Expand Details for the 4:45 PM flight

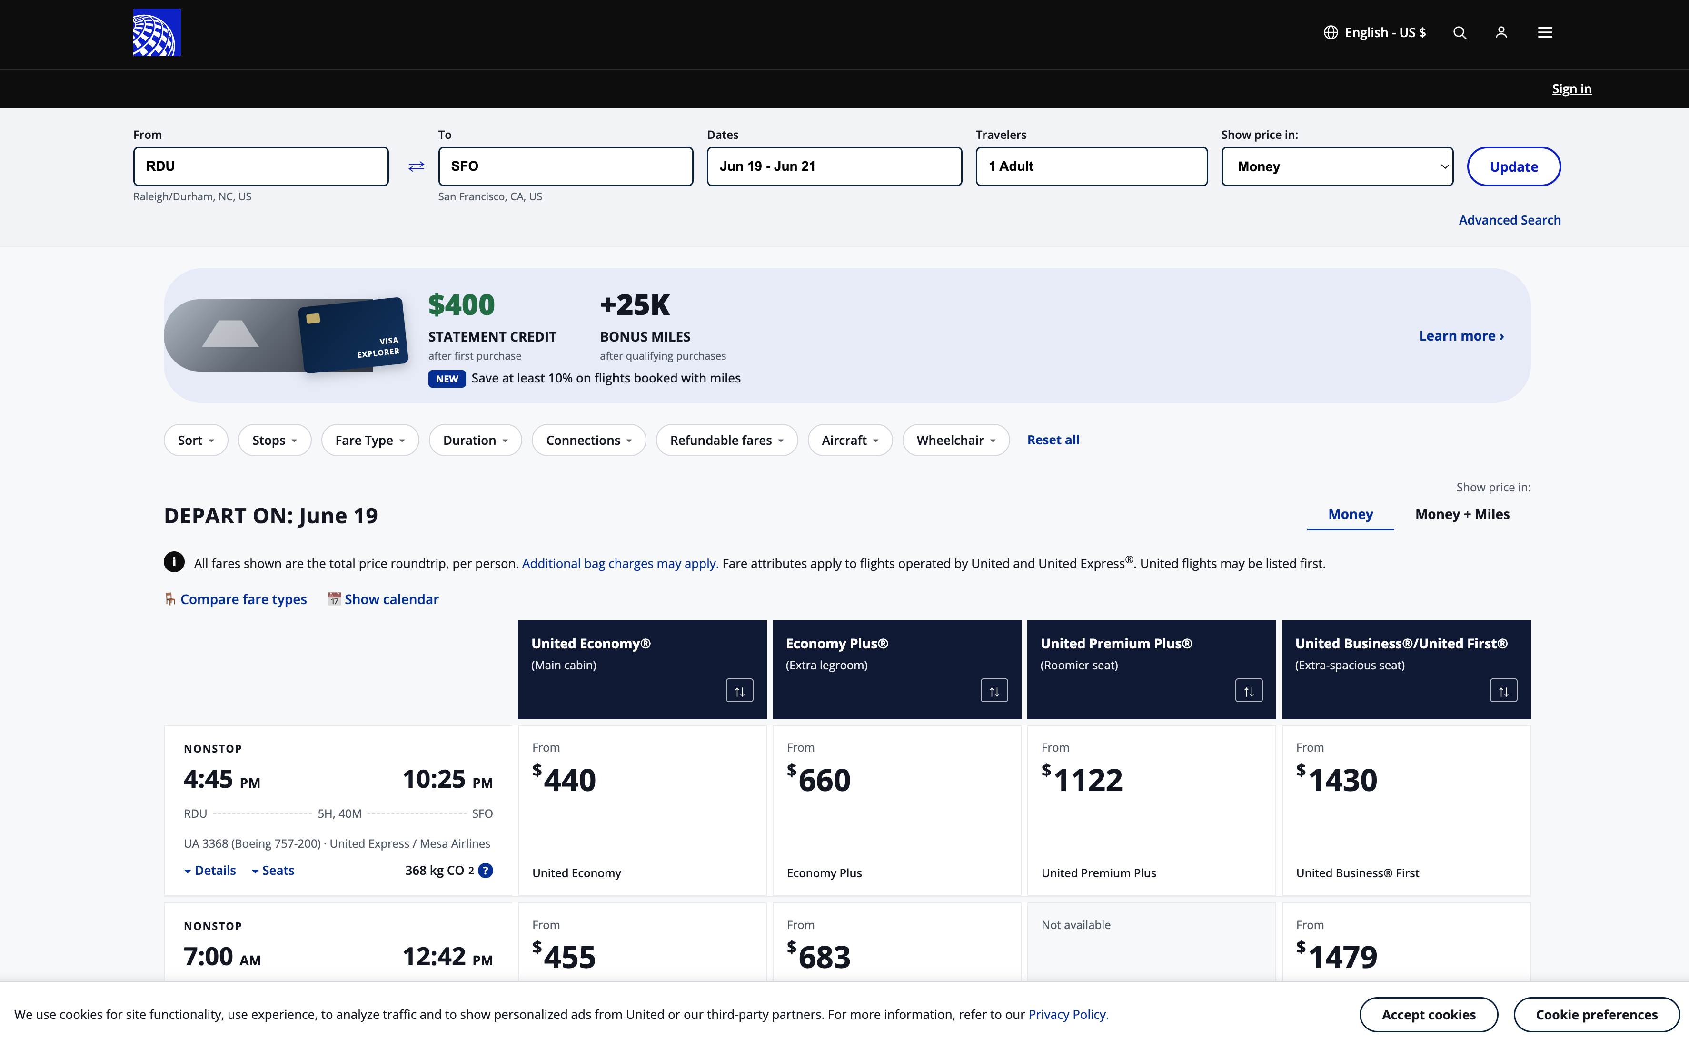[210, 871]
